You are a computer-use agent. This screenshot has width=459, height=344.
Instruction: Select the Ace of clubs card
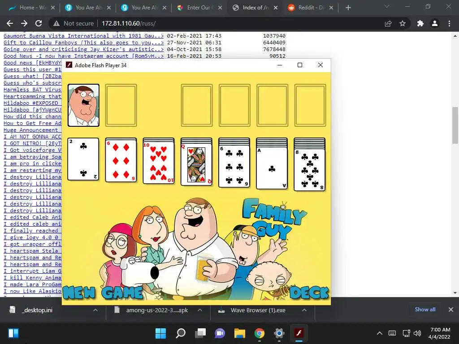(272, 168)
